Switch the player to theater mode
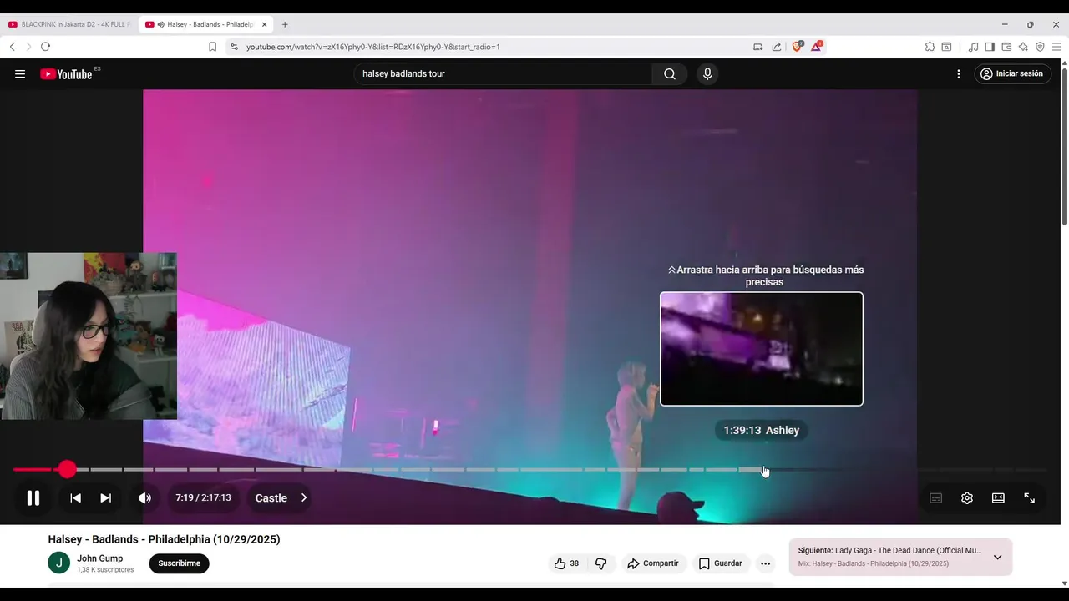 (998, 498)
